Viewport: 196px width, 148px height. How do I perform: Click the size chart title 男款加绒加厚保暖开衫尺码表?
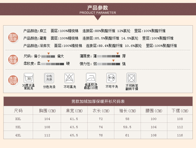(x=98, y=102)
